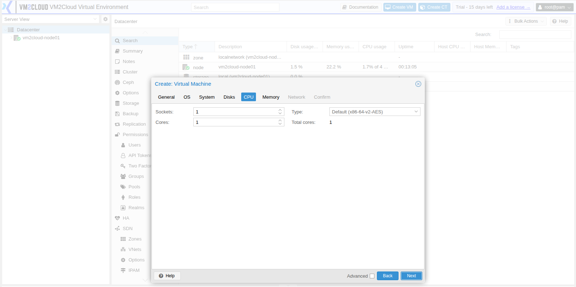
Task: Enable the Advanced checkbox
Action: 372,276
